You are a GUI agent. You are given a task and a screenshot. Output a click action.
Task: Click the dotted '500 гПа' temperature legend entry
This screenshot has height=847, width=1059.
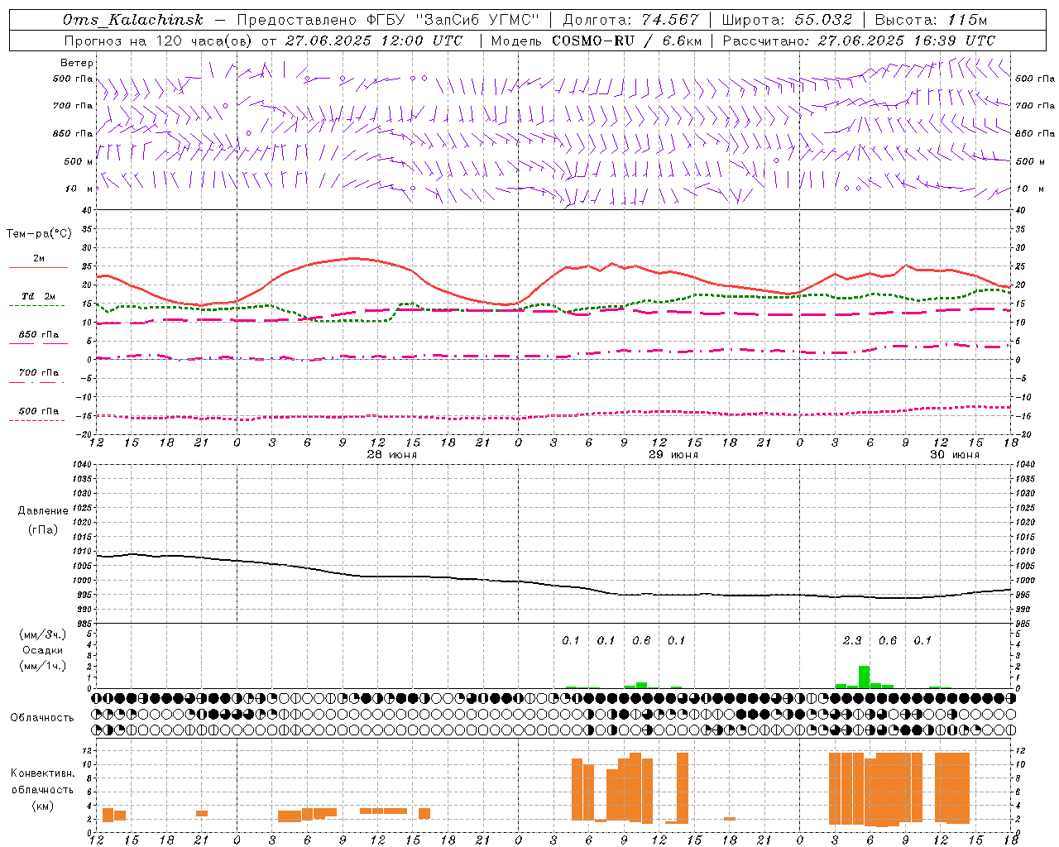pyautogui.click(x=38, y=415)
